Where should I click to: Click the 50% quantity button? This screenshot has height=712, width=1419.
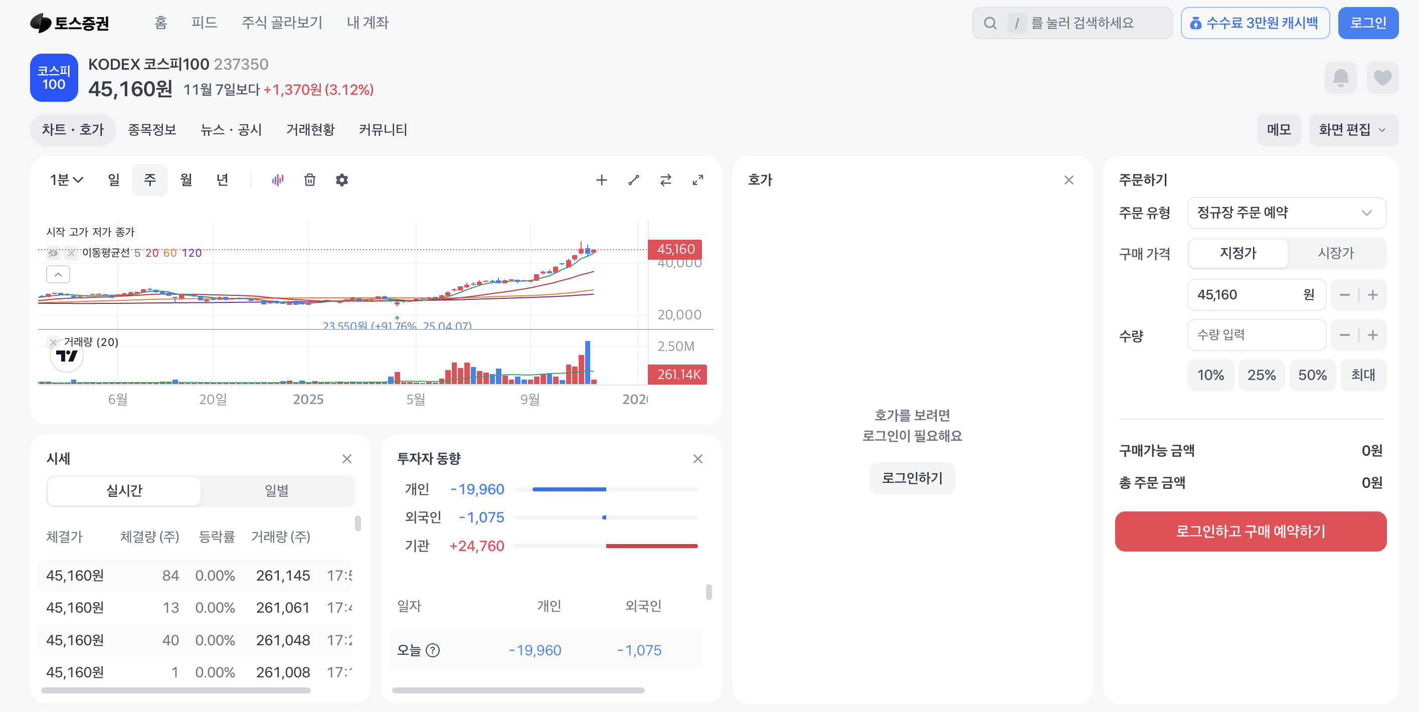[x=1312, y=375]
